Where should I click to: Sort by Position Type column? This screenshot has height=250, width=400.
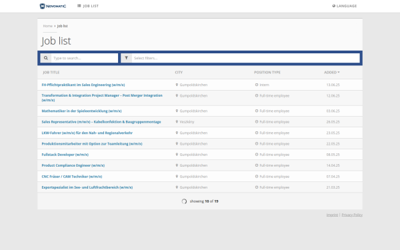click(267, 73)
